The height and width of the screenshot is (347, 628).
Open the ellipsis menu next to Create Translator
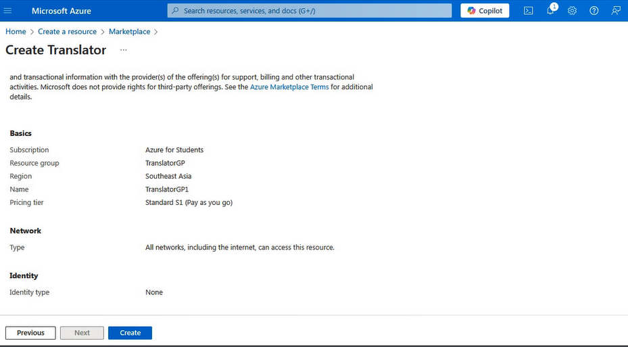(123, 50)
